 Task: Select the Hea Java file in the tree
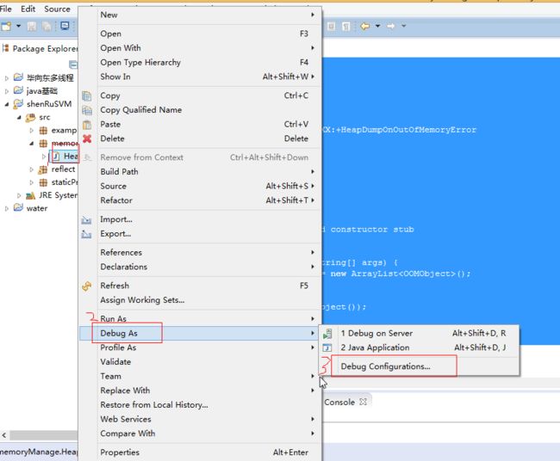tap(65, 157)
